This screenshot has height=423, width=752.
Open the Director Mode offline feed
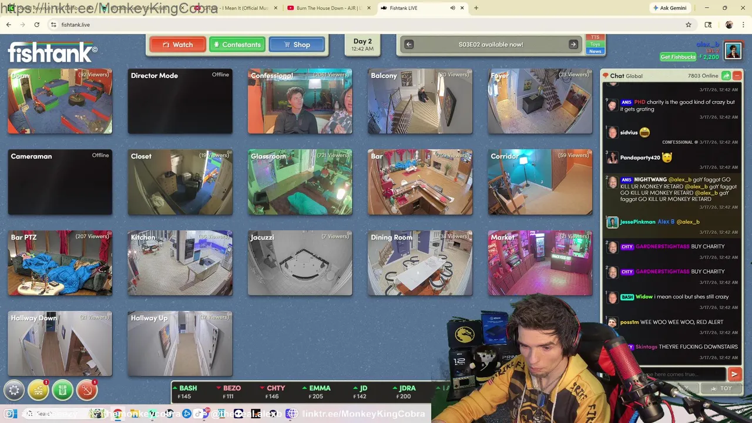(x=180, y=101)
